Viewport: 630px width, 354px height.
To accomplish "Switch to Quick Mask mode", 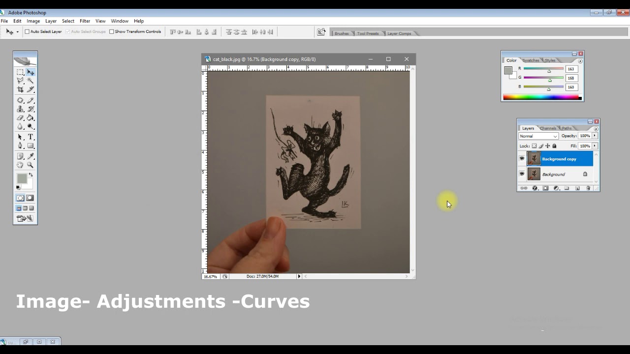I will (x=30, y=198).
